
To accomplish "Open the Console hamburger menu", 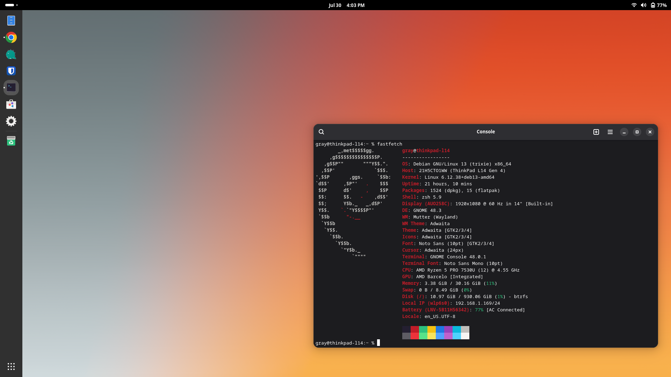I will (610, 132).
